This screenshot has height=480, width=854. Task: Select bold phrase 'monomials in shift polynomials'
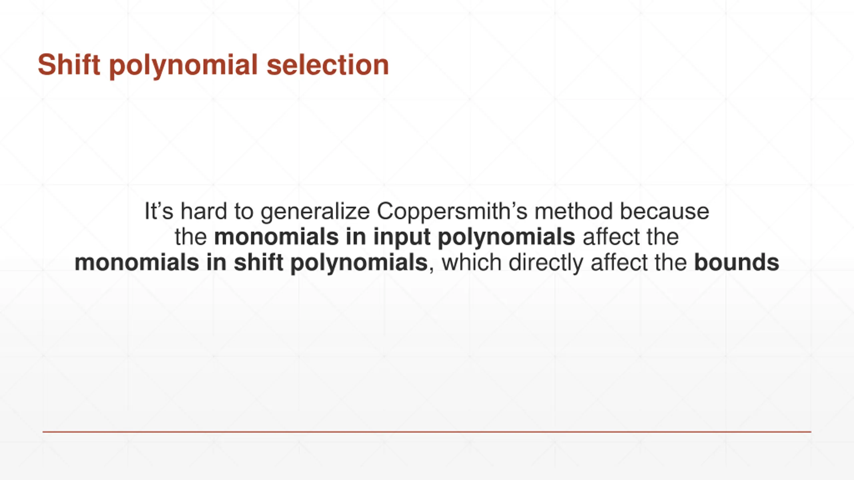[251, 263]
